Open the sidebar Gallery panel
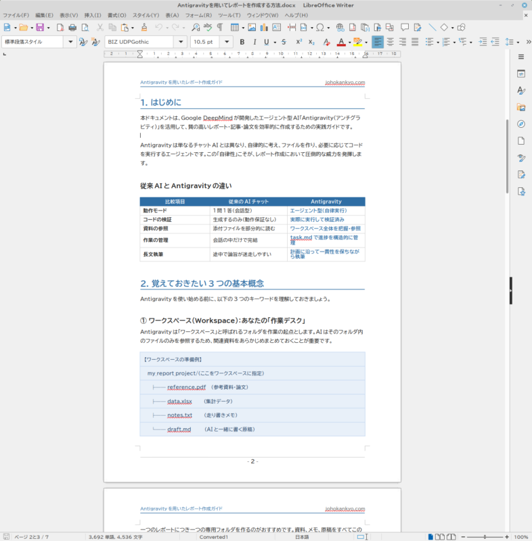Viewport: 532px width, 541px height. point(521,107)
